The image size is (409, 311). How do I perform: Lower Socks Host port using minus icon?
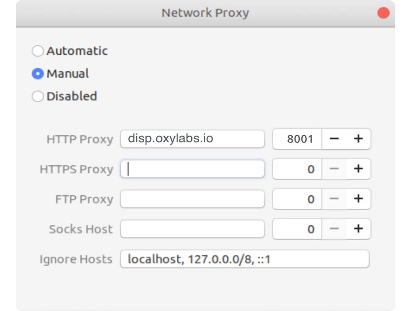tap(334, 229)
